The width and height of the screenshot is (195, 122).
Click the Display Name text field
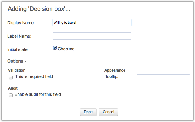92,23
